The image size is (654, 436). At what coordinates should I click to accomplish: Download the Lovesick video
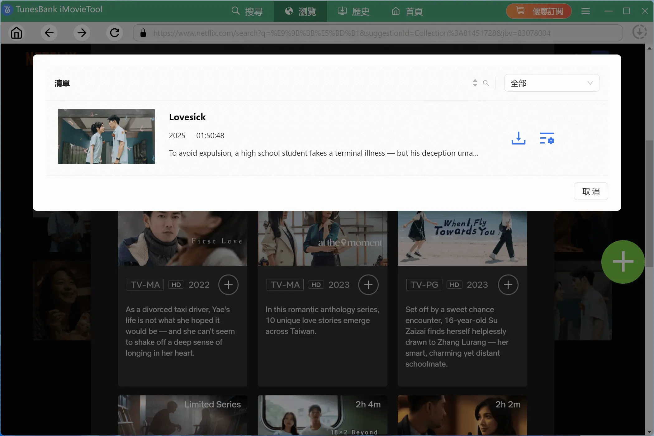pyautogui.click(x=518, y=138)
